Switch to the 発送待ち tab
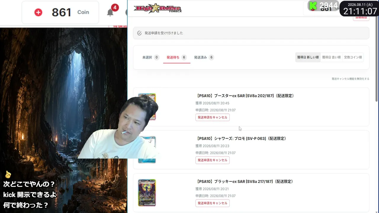This screenshot has height=213, width=379. [x=176, y=57]
